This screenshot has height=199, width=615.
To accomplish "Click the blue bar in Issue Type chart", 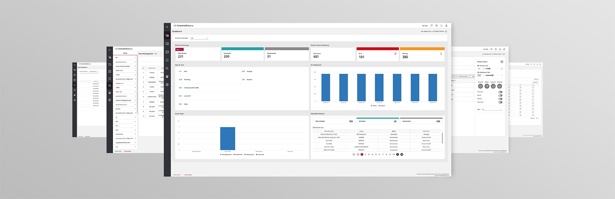I will 228,139.
